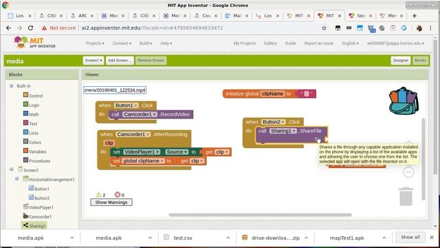Open global clipName dropdown in set block
The width and height of the screenshot is (440, 248).
pos(143,161)
